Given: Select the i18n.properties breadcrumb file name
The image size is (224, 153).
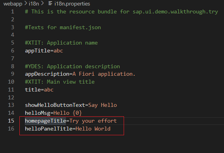Looking at the screenshot, I should click(x=72, y=4).
